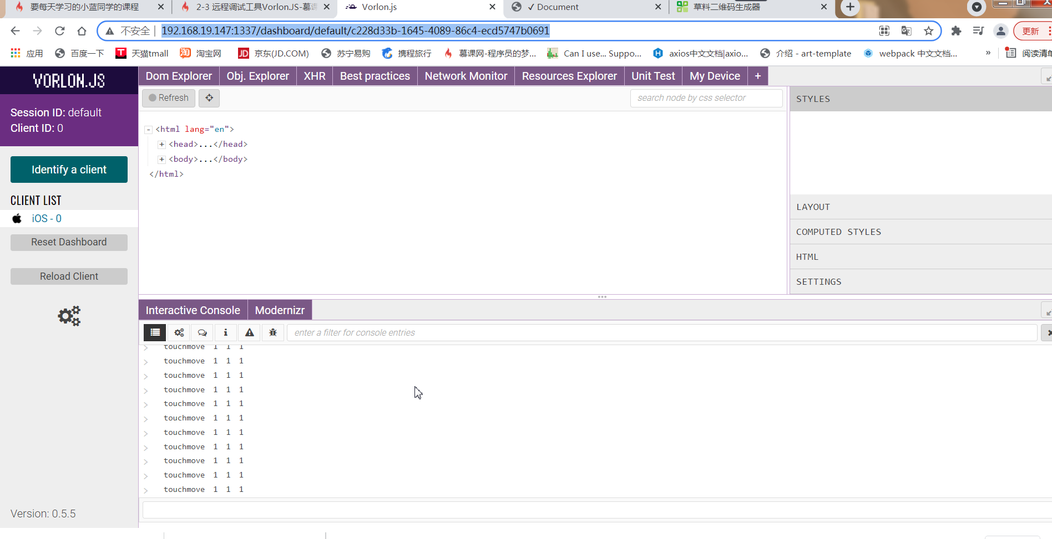1052x539 pixels.
Task: Expand the LAYOUT panel section
Action: (921, 207)
